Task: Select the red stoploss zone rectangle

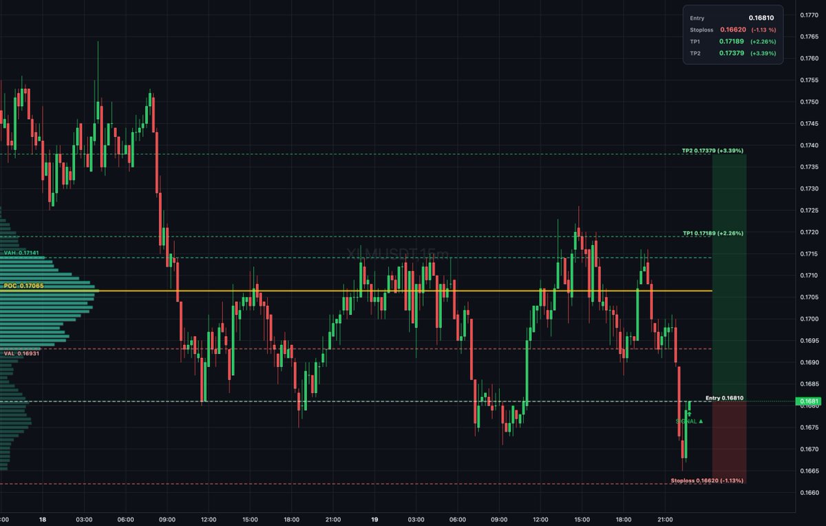Action: click(728, 441)
